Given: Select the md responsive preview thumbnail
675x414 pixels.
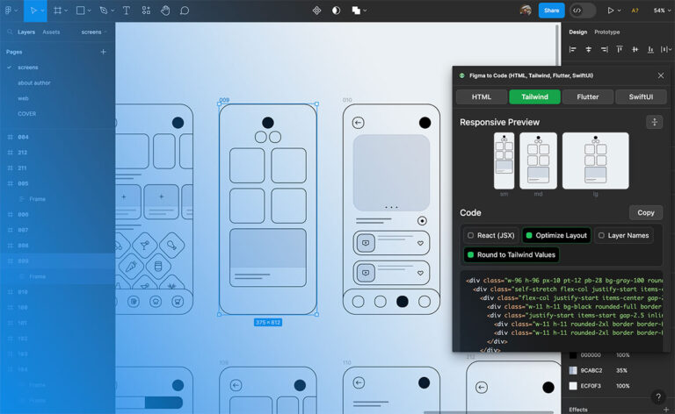Looking at the screenshot, I should (538, 161).
